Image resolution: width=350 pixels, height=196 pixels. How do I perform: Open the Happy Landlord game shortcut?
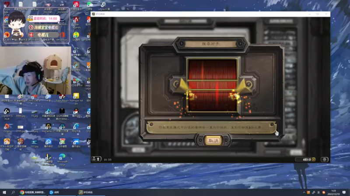(x=7, y=144)
